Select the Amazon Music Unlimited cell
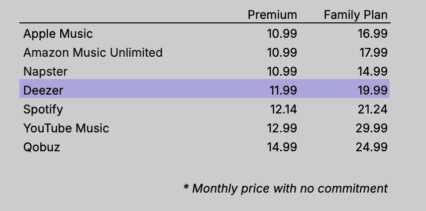This screenshot has width=426, height=211. tap(93, 52)
